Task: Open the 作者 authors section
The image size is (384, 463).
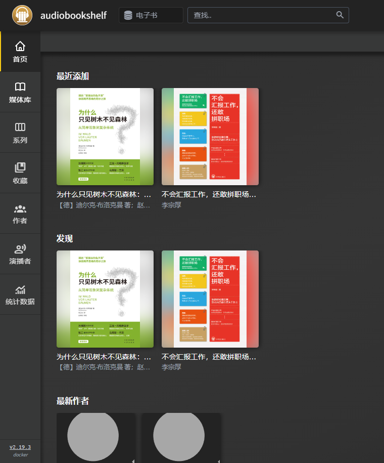Action: pyautogui.click(x=20, y=214)
